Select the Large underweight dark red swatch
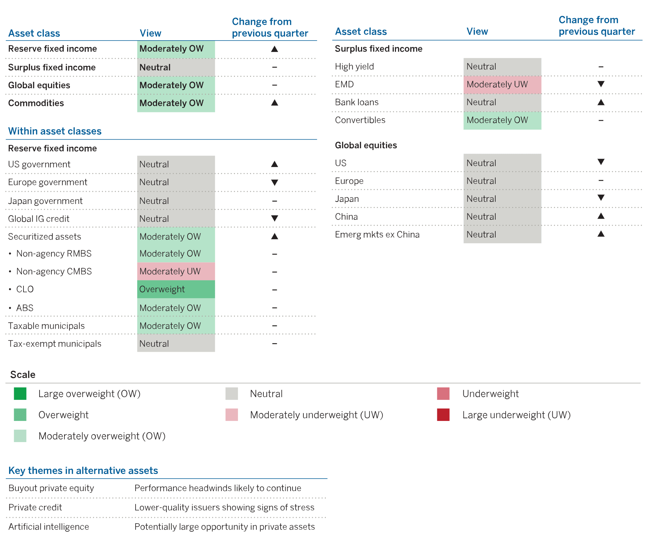Viewport: 651px width, 538px height. 443,415
